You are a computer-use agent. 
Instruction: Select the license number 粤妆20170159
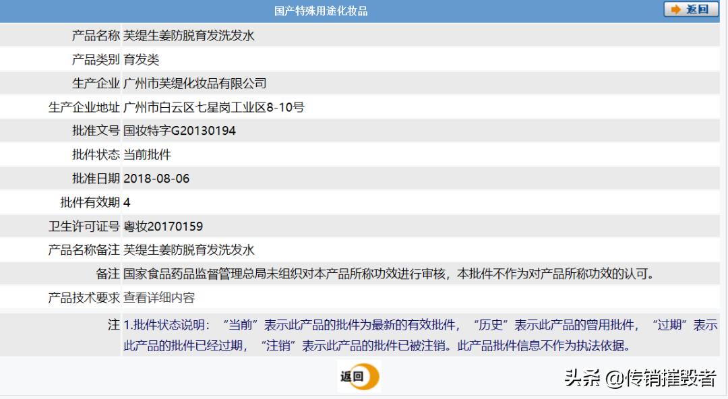pos(163,226)
